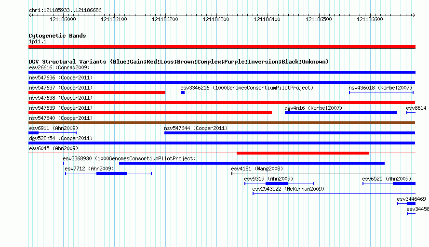Click the ruler's right arrow end

[x=414, y=15]
